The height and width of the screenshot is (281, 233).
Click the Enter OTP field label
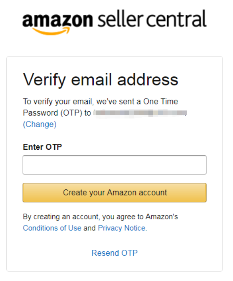pyautogui.click(x=42, y=147)
